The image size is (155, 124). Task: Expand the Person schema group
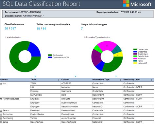pos(1,111)
